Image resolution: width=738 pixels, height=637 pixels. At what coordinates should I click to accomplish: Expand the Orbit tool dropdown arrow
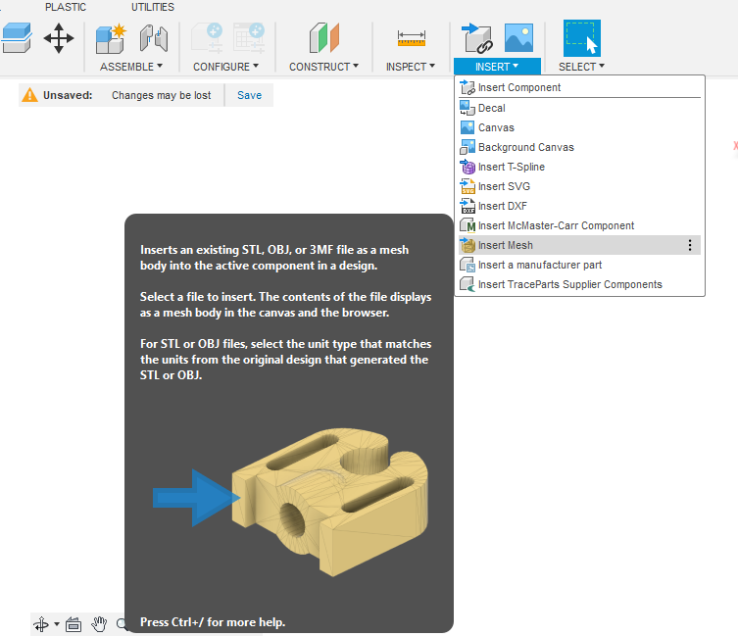pos(56,624)
